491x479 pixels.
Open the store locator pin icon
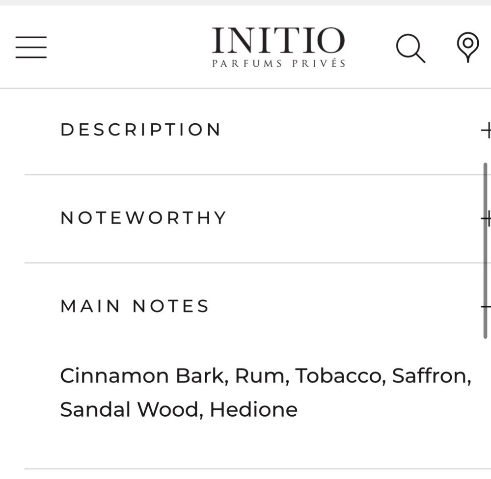click(467, 47)
